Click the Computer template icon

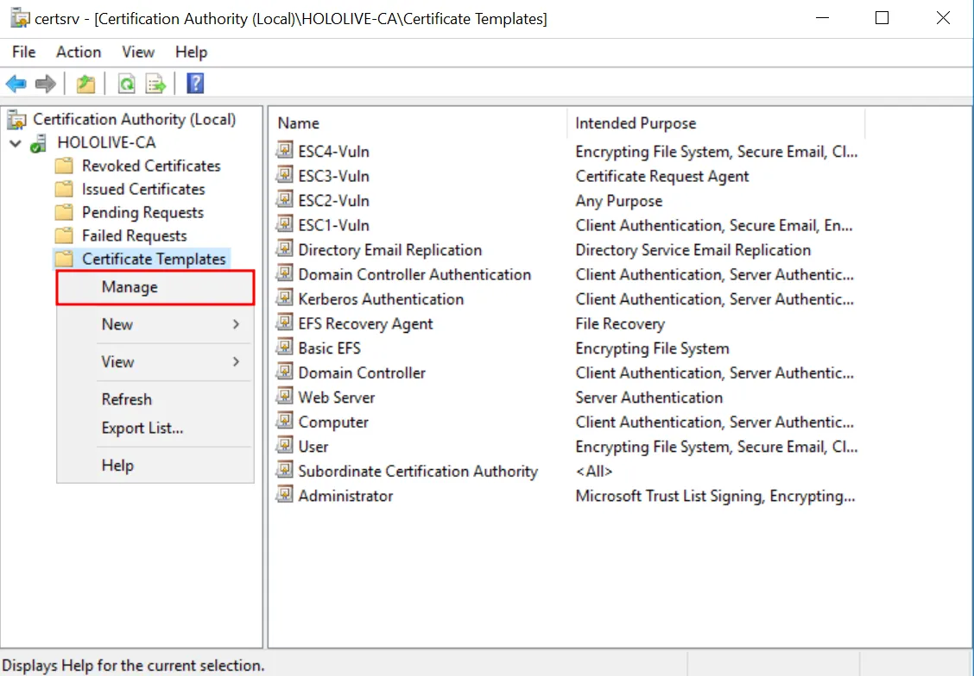coord(284,421)
